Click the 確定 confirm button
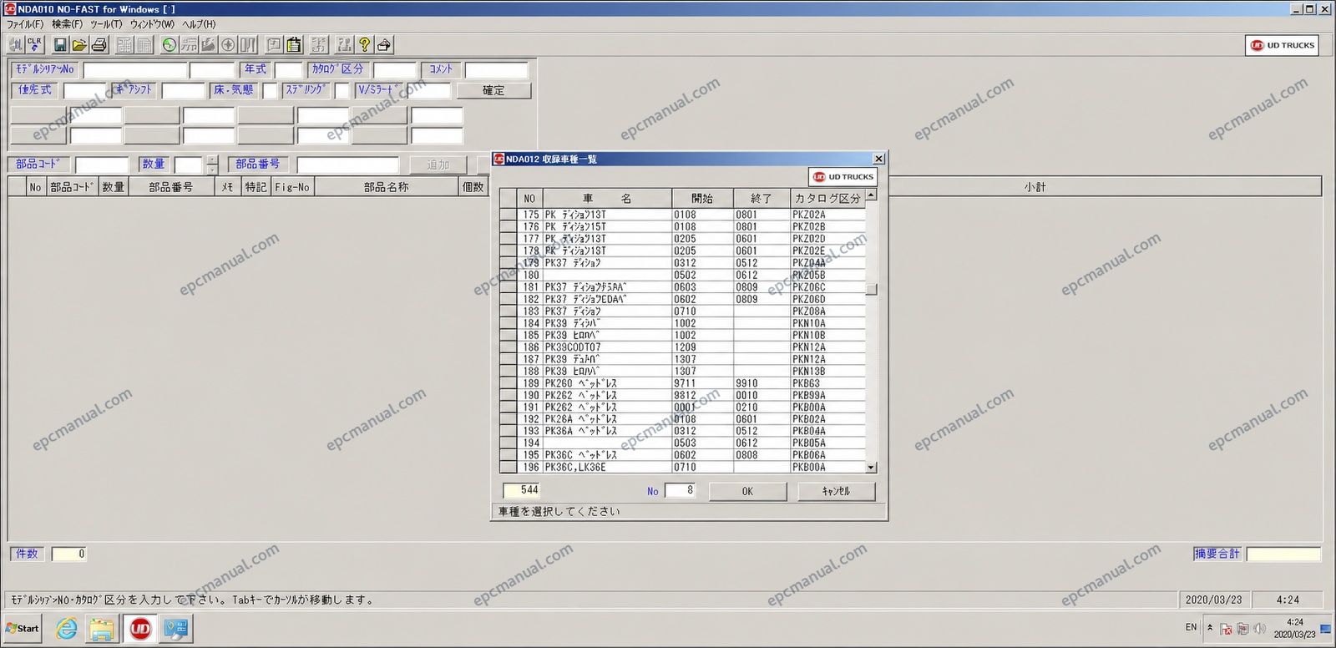Image resolution: width=1336 pixels, height=648 pixels. (x=493, y=90)
